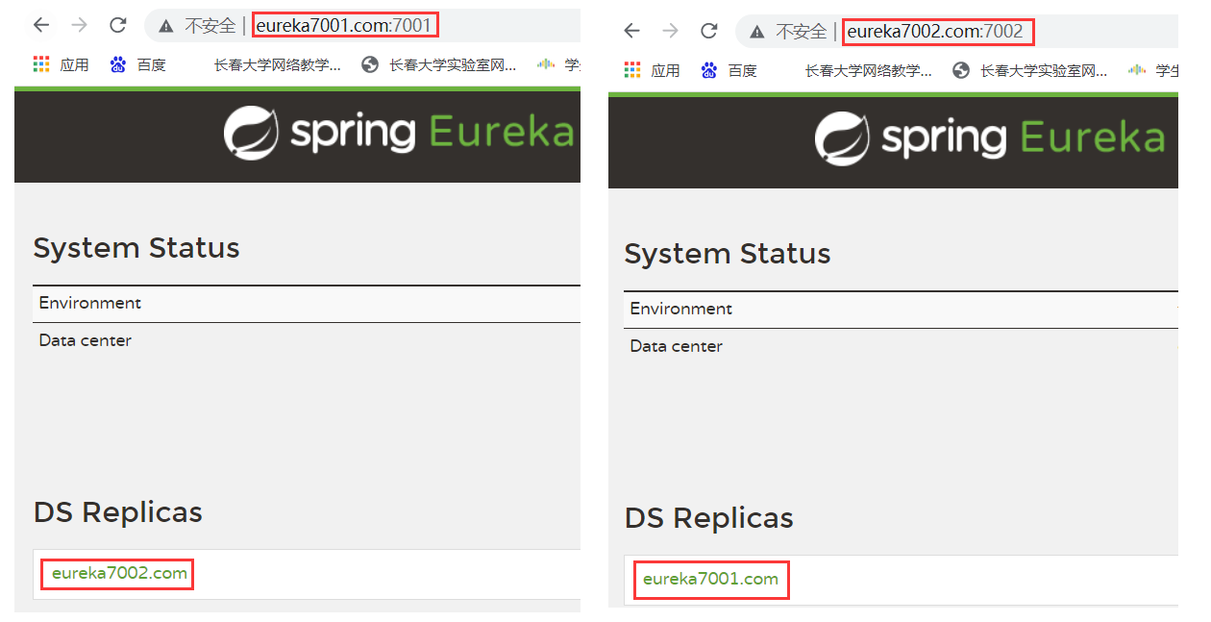
Task: Click the DS Replicas heading in eureka7002 window
Action: pyautogui.click(x=709, y=518)
